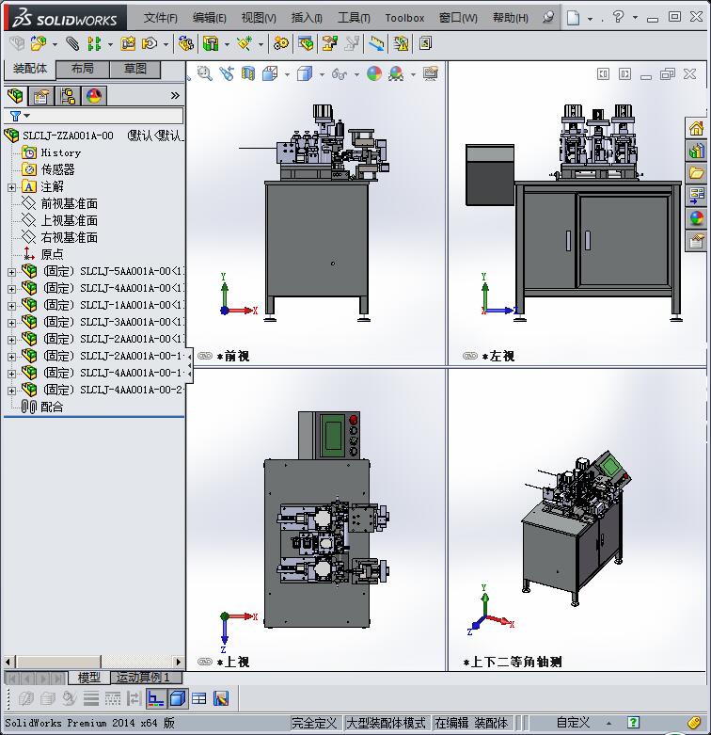The image size is (711, 735).
Task: Open SolidWorks Resources home icon in task pane
Action: pyautogui.click(x=696, y=128)
